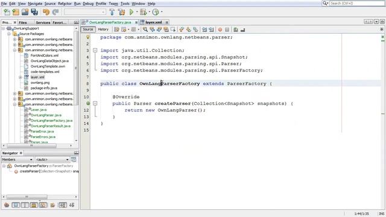Collapse the import block fold on line 3
The width and height of the screenshot is (386, 217).
[x=95, y=51]
